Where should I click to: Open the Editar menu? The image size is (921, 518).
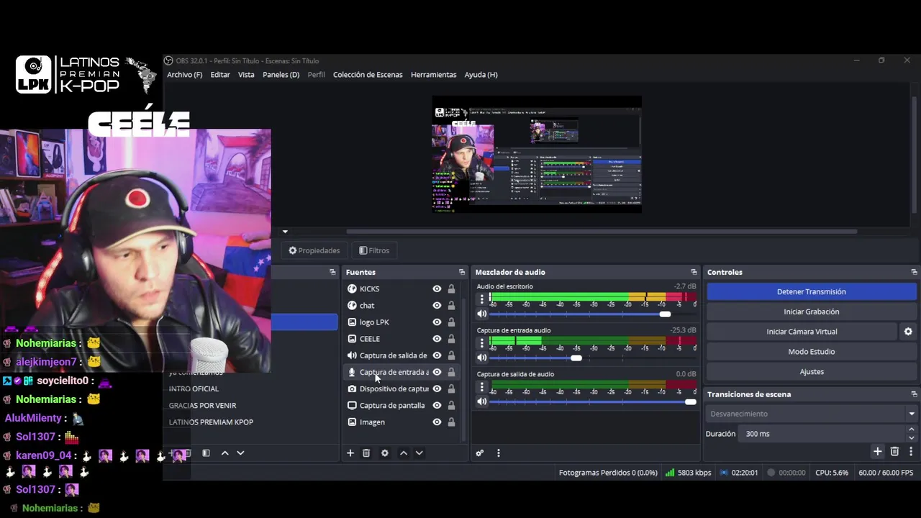click(220, 75)
